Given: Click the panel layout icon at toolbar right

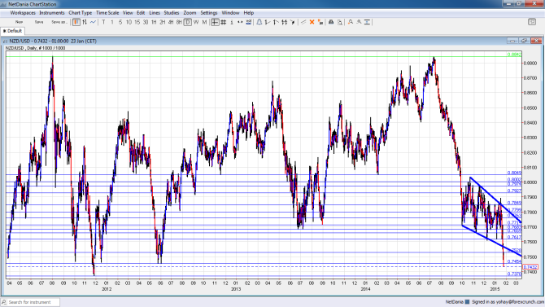Looking at the screenshot, I should (532, 22).
